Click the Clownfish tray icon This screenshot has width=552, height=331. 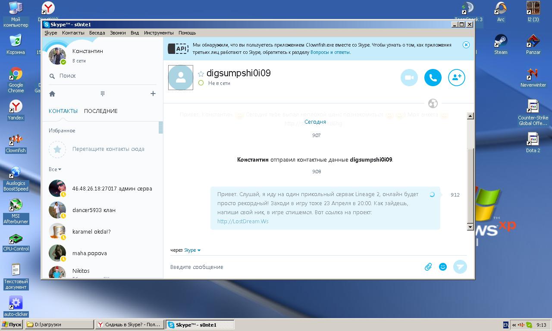[521, 325]
